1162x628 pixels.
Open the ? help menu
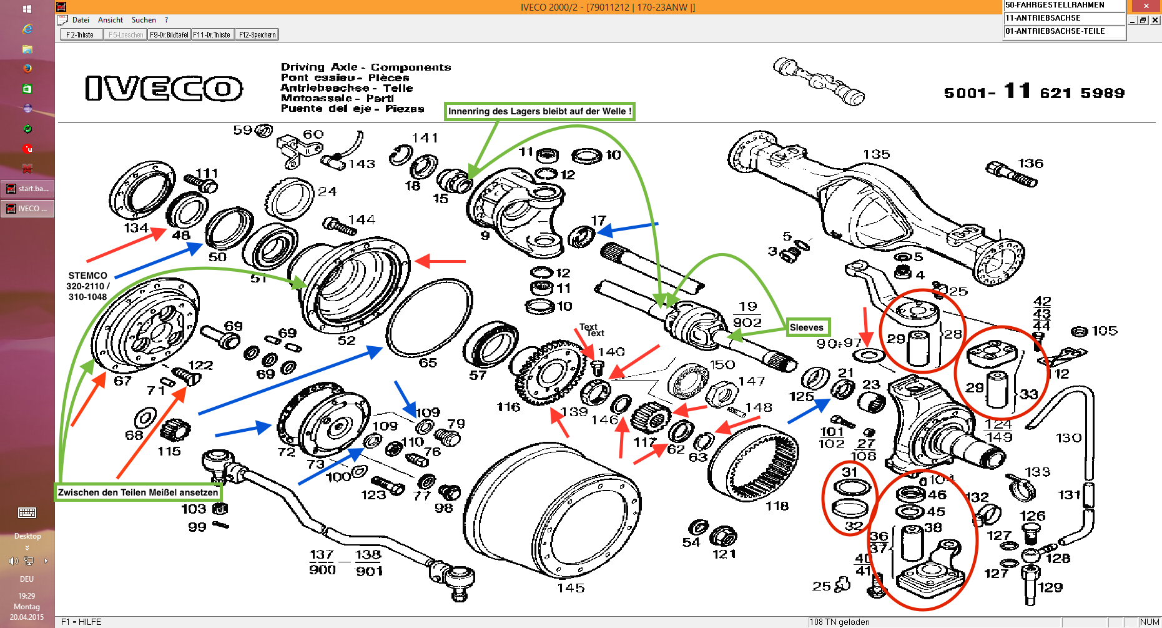coord(167,20)
